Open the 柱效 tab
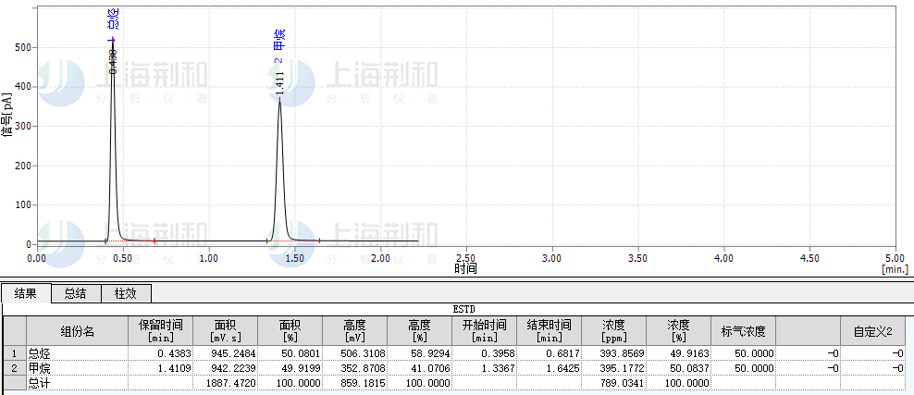The image size is (914, 395). [127, 293]
